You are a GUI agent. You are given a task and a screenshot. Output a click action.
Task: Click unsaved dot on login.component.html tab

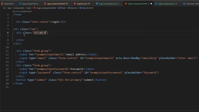pyautogui.click(x=151, y=4)
